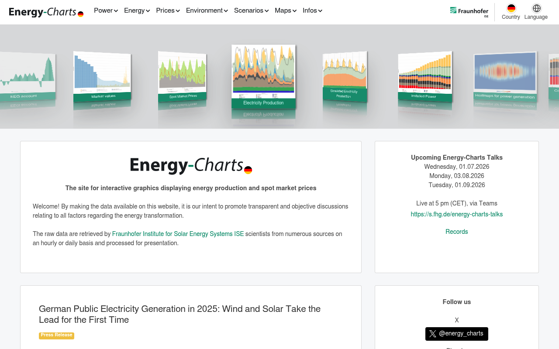The image size is (559, 349).
Task: Open the Electricity Production carousel card
Action: [x=263, y=76]
